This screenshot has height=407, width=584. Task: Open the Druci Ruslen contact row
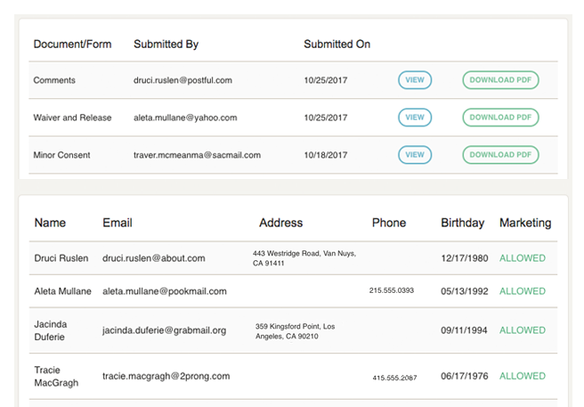pos(293,258)
